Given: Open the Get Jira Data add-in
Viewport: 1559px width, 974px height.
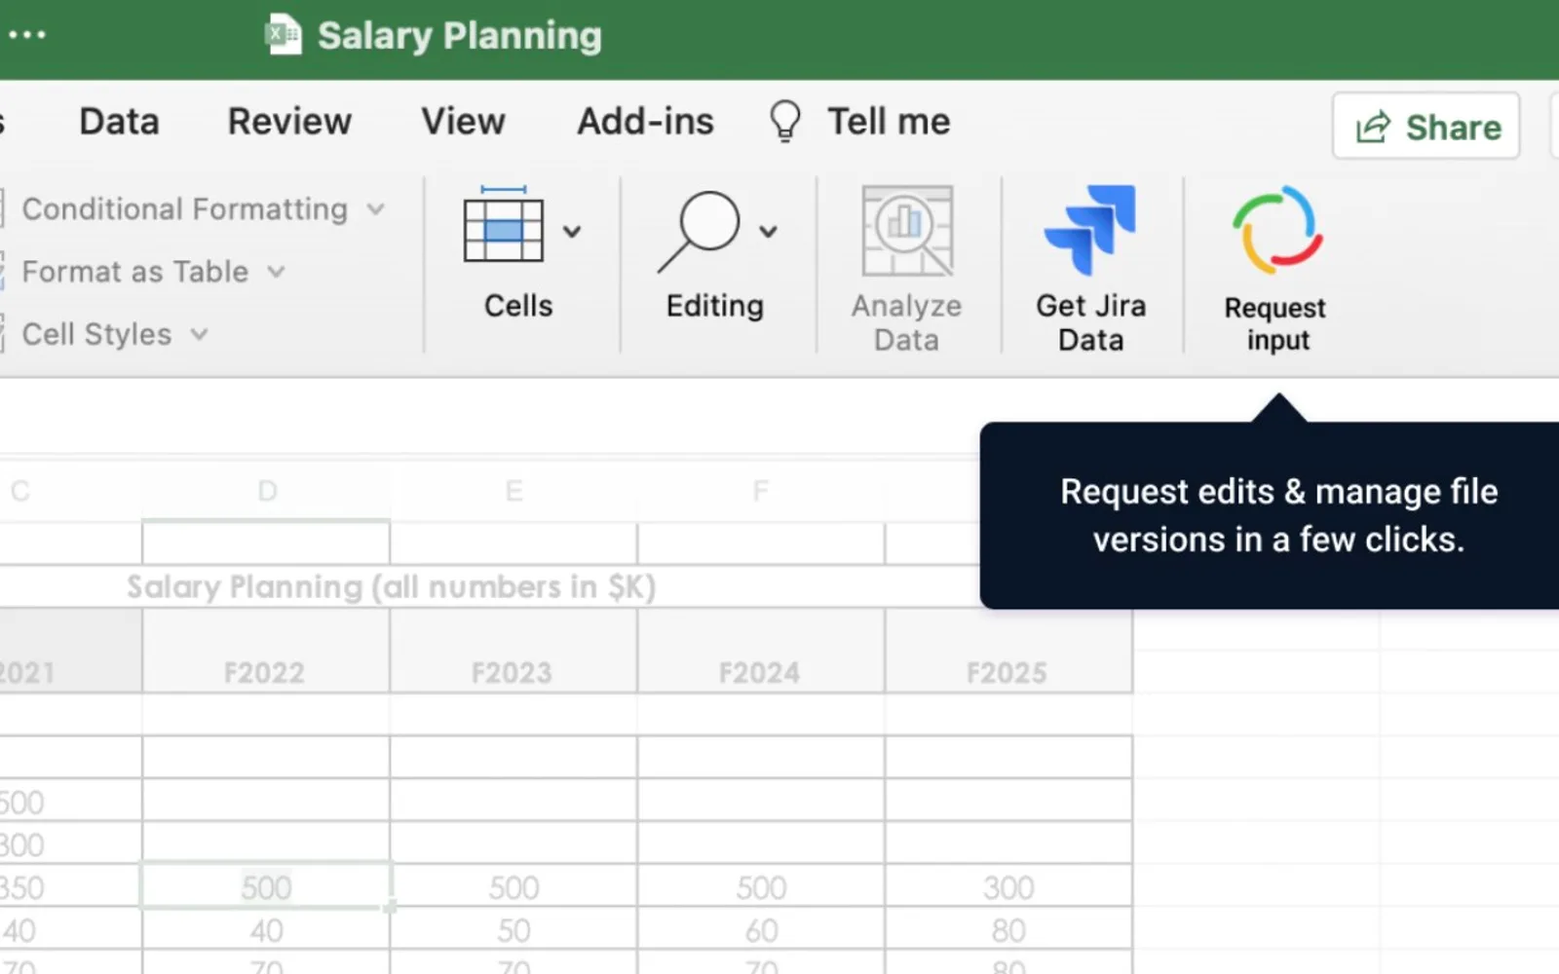Looking at the screenshot, I should point(1090,268).
